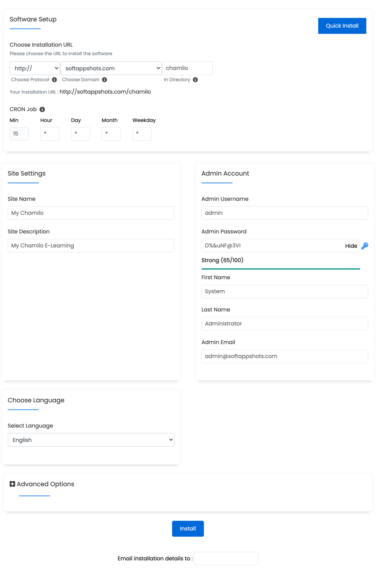Screen dimensions: 376x588
Task: Click the CRON Day field
Action: pyautogui.click(x=80, y=134)
